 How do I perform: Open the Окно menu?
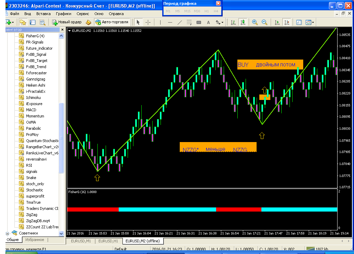coord(99,14)
